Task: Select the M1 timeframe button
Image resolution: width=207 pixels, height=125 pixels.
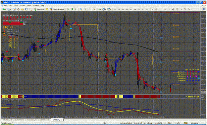Action: pyautogui.click(x=115, y=9)
